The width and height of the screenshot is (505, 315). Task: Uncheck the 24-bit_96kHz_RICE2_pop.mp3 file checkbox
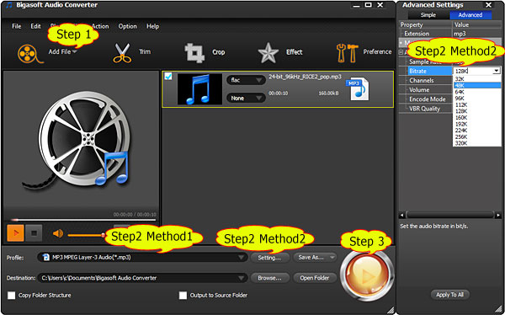pyautogui.click(x=168, y=77)
